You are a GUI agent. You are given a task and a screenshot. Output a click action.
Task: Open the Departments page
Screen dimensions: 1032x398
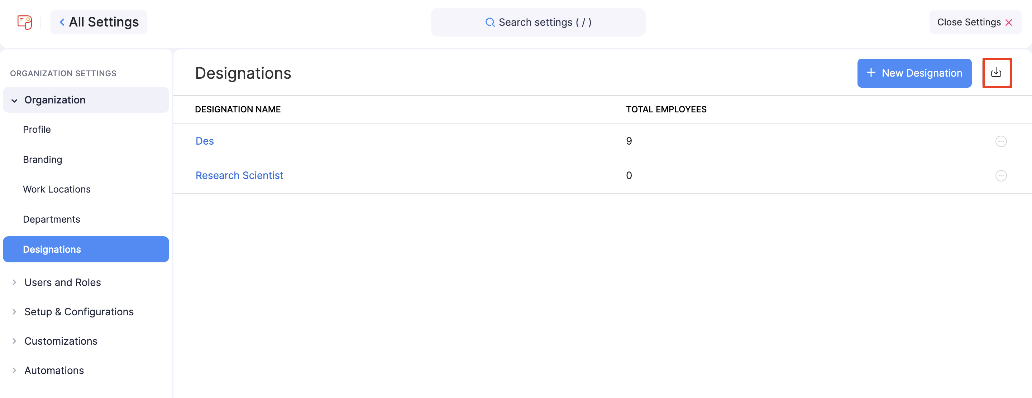click(x=51, y=219)
